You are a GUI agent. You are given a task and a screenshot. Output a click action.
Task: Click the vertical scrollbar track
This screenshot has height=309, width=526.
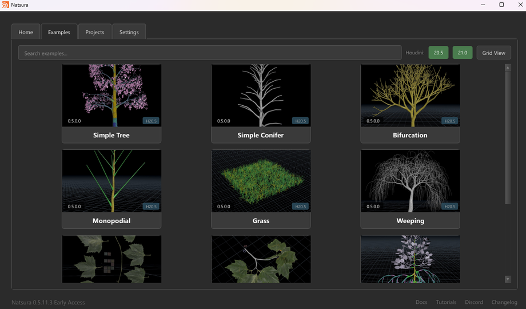[x=508, y=240]
